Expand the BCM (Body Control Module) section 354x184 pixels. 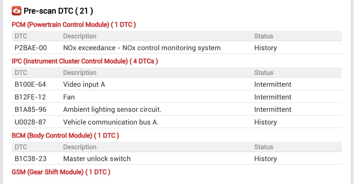(x=65, y=136)
